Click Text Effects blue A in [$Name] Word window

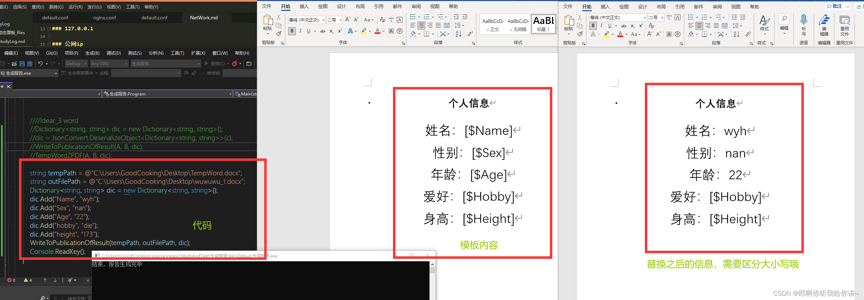(x=350, y=31)
